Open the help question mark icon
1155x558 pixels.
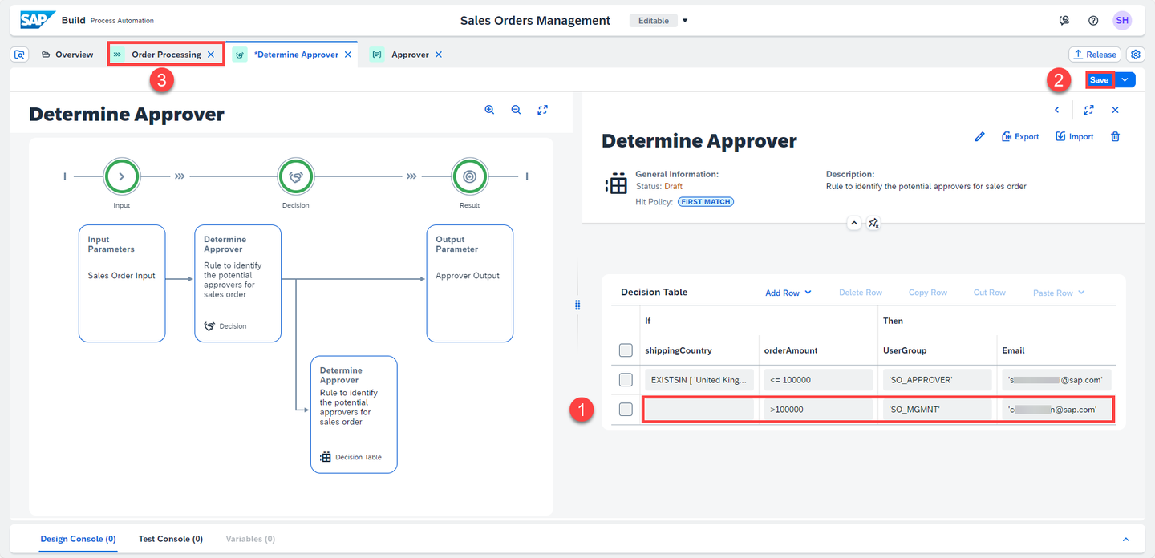click(x=1093, y=21)
